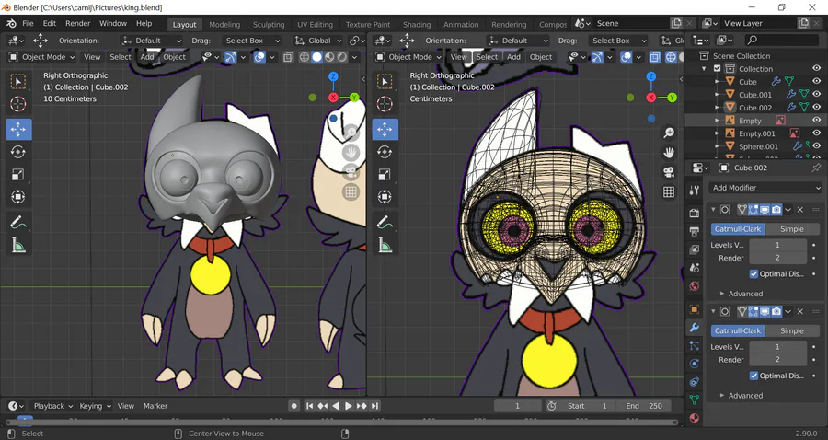The width and height of the screenshot is (828, 440).
Task: Uncheck Optimal Display in second modifier
Action: [x=753, y=376]
